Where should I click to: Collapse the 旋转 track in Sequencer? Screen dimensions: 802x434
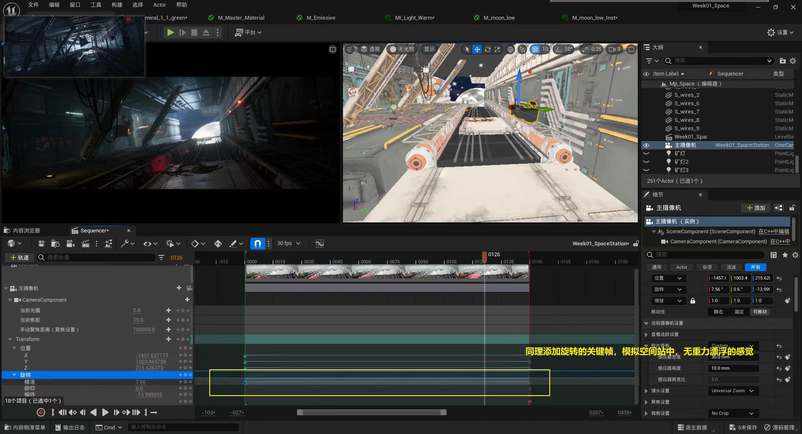tap(14, 375)
